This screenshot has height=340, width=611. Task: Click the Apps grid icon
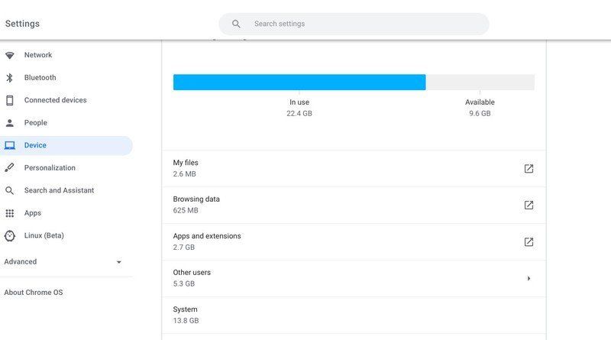(x=10, y=213)
